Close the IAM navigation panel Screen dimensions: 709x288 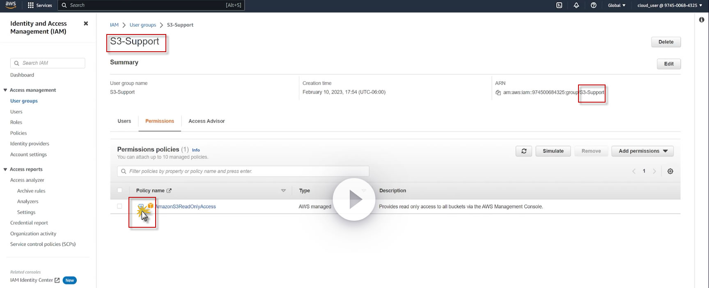point(86,23)
